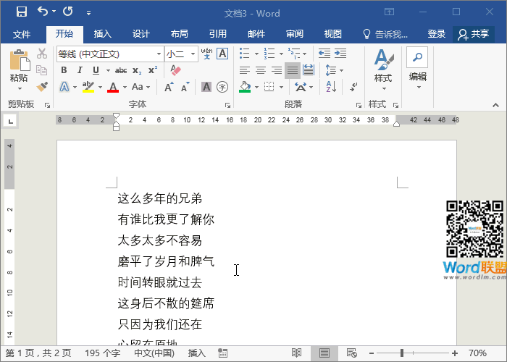
Task: Apply yellow text highlight color
Action: point(88,88)
